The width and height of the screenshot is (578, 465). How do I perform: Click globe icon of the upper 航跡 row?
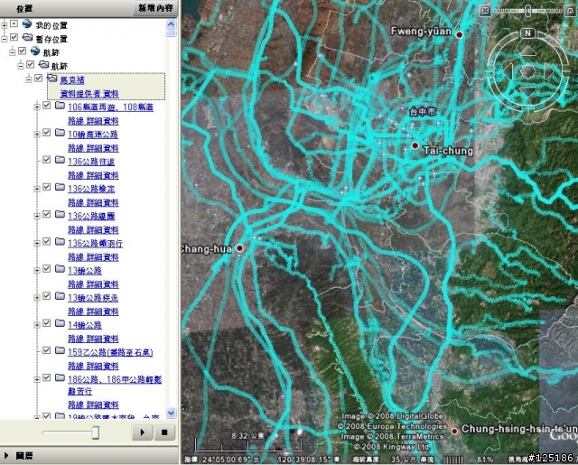click(x=35, y=51)
